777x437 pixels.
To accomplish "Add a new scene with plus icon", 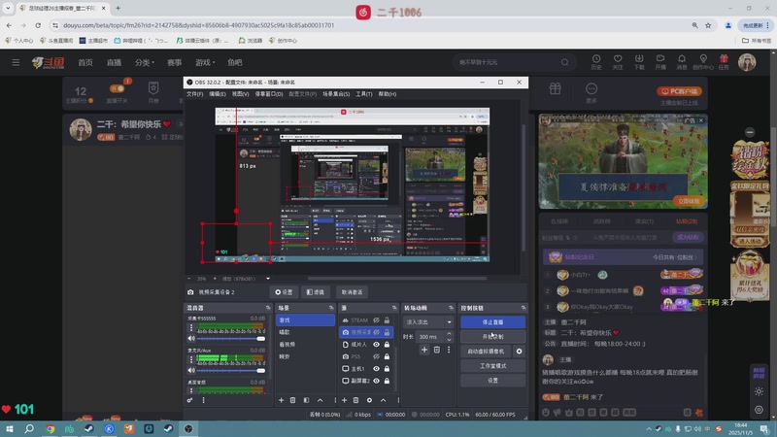I will [281, 400].
